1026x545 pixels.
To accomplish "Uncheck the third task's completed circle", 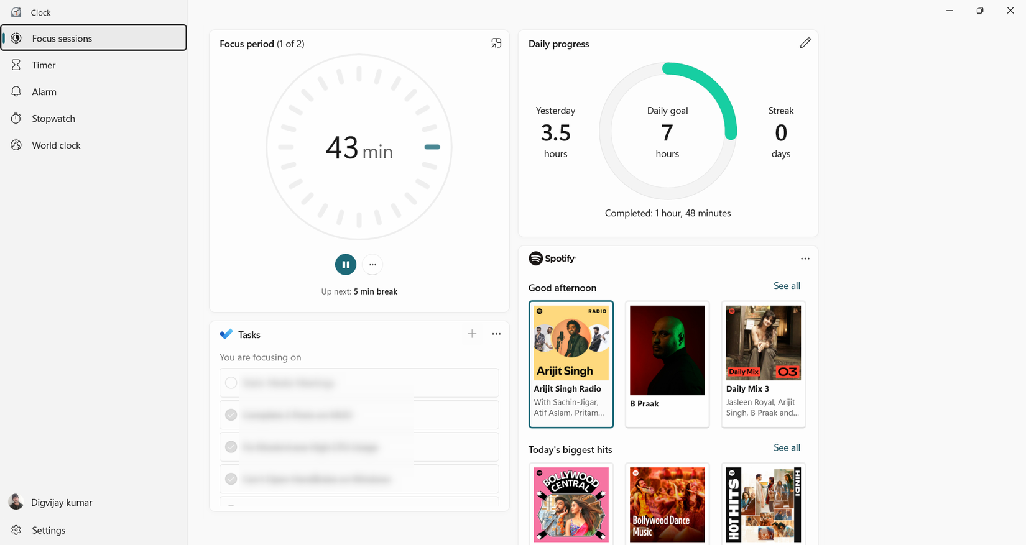I will (x=231, y=447).
